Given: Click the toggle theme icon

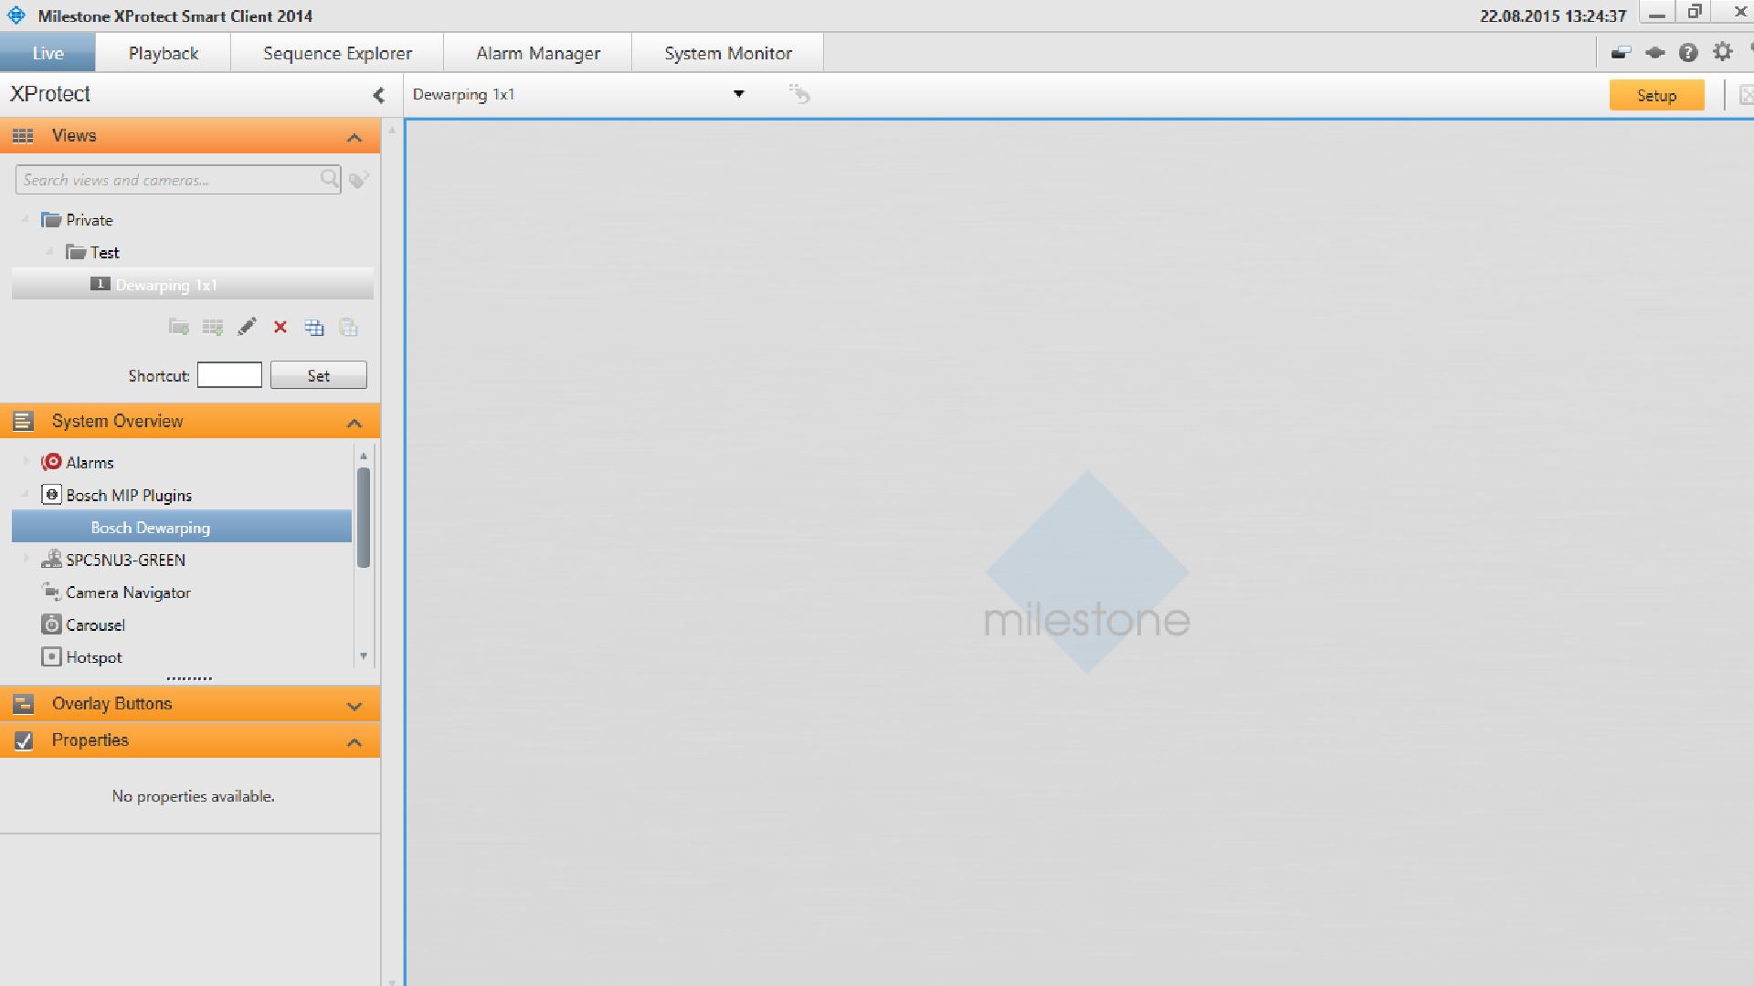Looking at the screenshot, I should (1621, 53).
